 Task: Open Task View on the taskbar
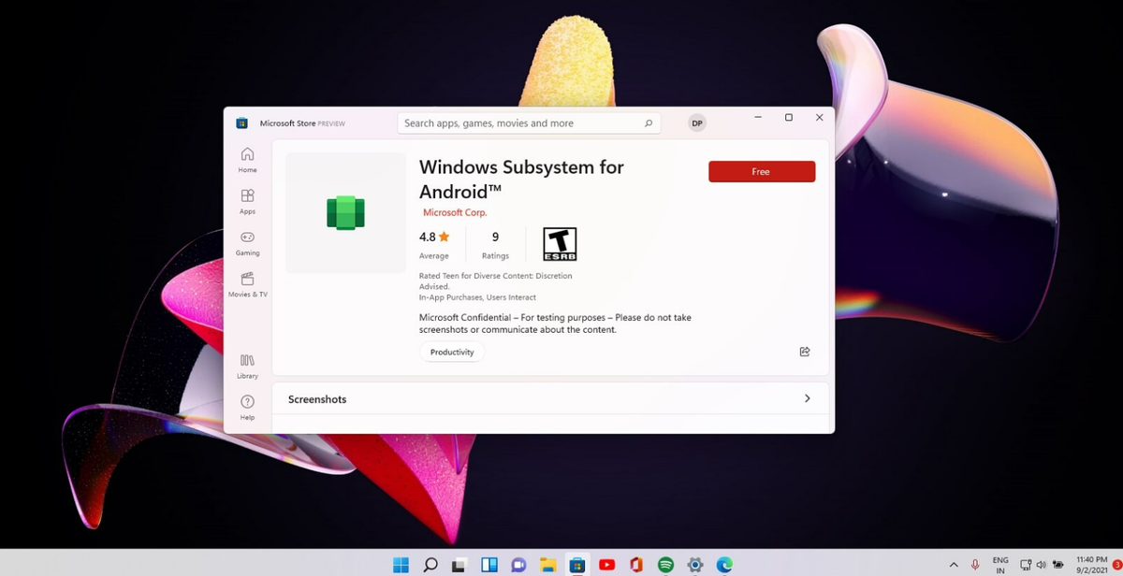click(459, 564)
